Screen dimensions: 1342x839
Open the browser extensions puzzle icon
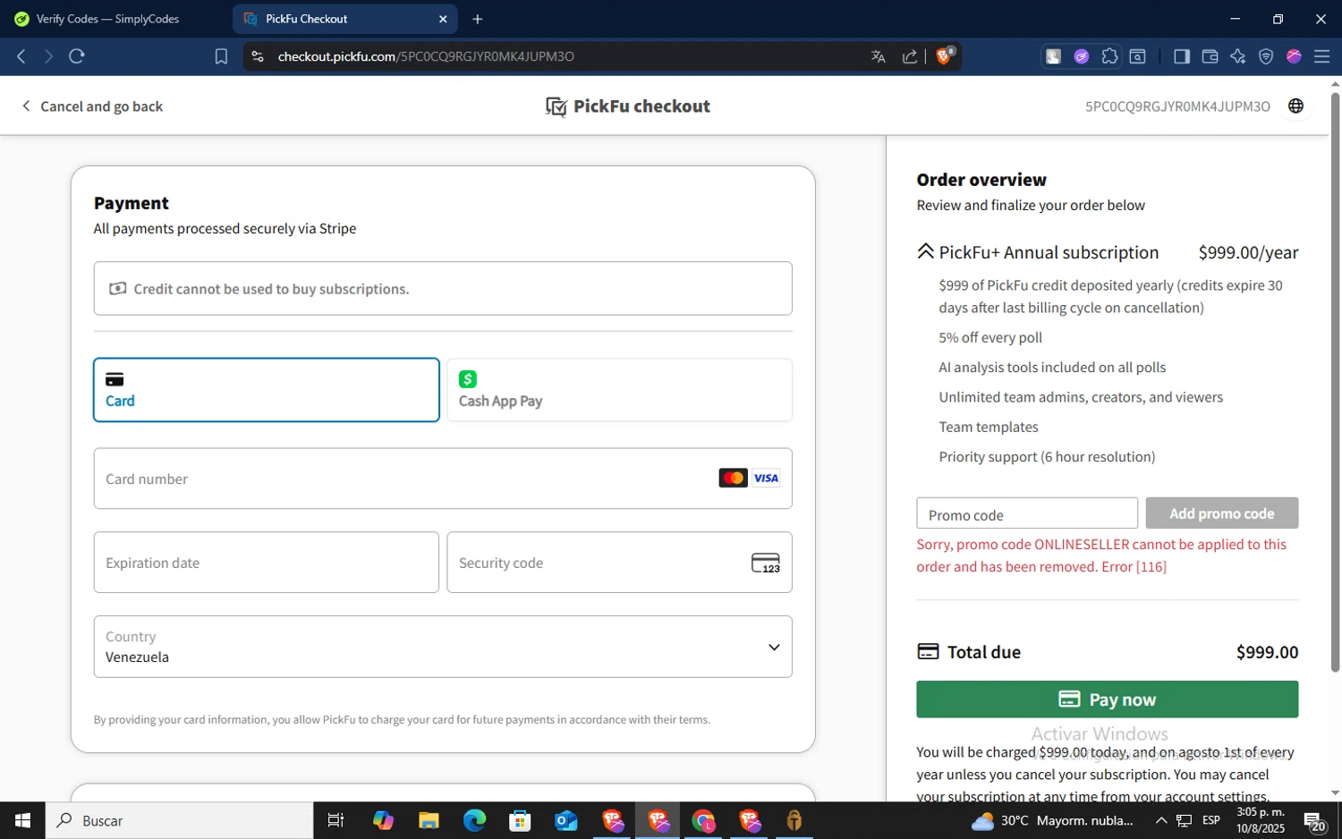1109,56
